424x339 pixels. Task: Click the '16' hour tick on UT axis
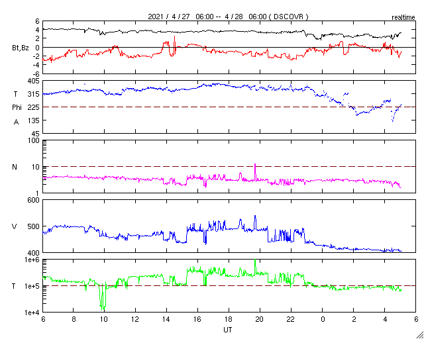[x=197, y=320]
